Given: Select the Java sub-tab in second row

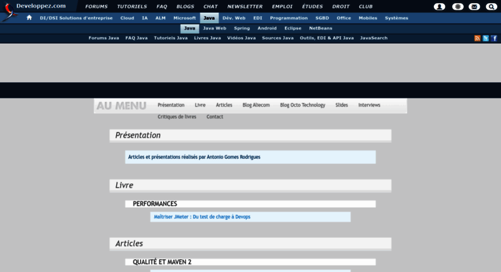Looking at the screenshot, I should pyautogui.click(x=190, y=28).
